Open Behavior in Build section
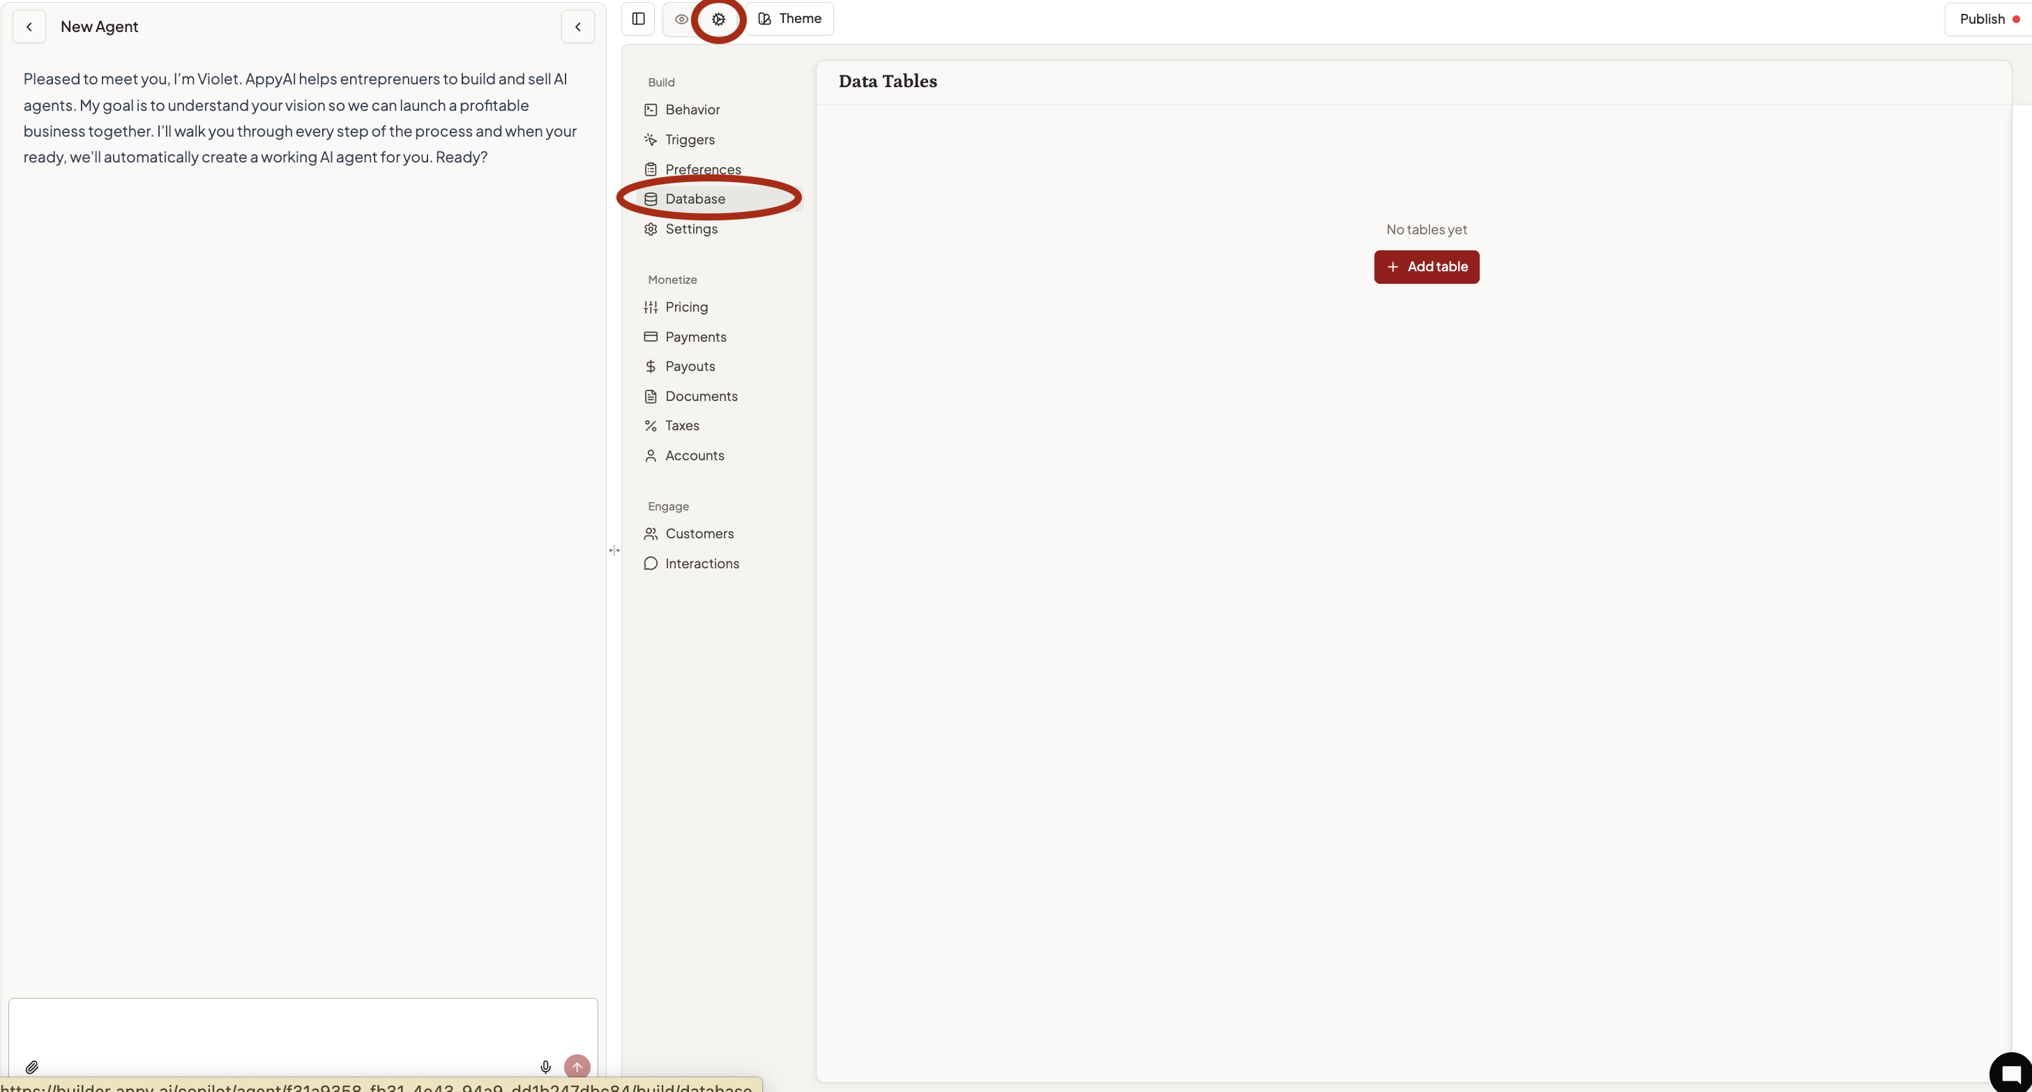Viewport: 2032px width, 1092px height. [x=692, y=109]
